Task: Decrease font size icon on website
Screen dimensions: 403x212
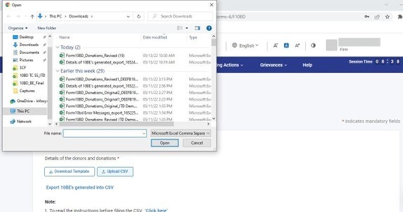Action: click(x=276, y=45)
